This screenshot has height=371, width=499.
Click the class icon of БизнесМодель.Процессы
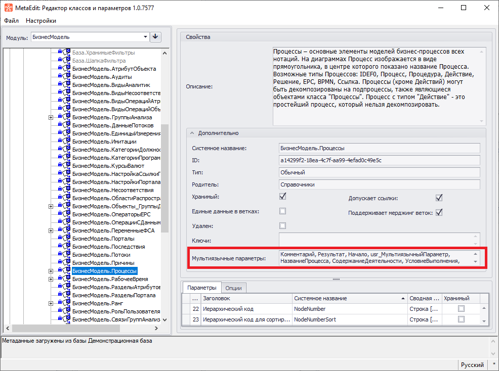point(67,271)
